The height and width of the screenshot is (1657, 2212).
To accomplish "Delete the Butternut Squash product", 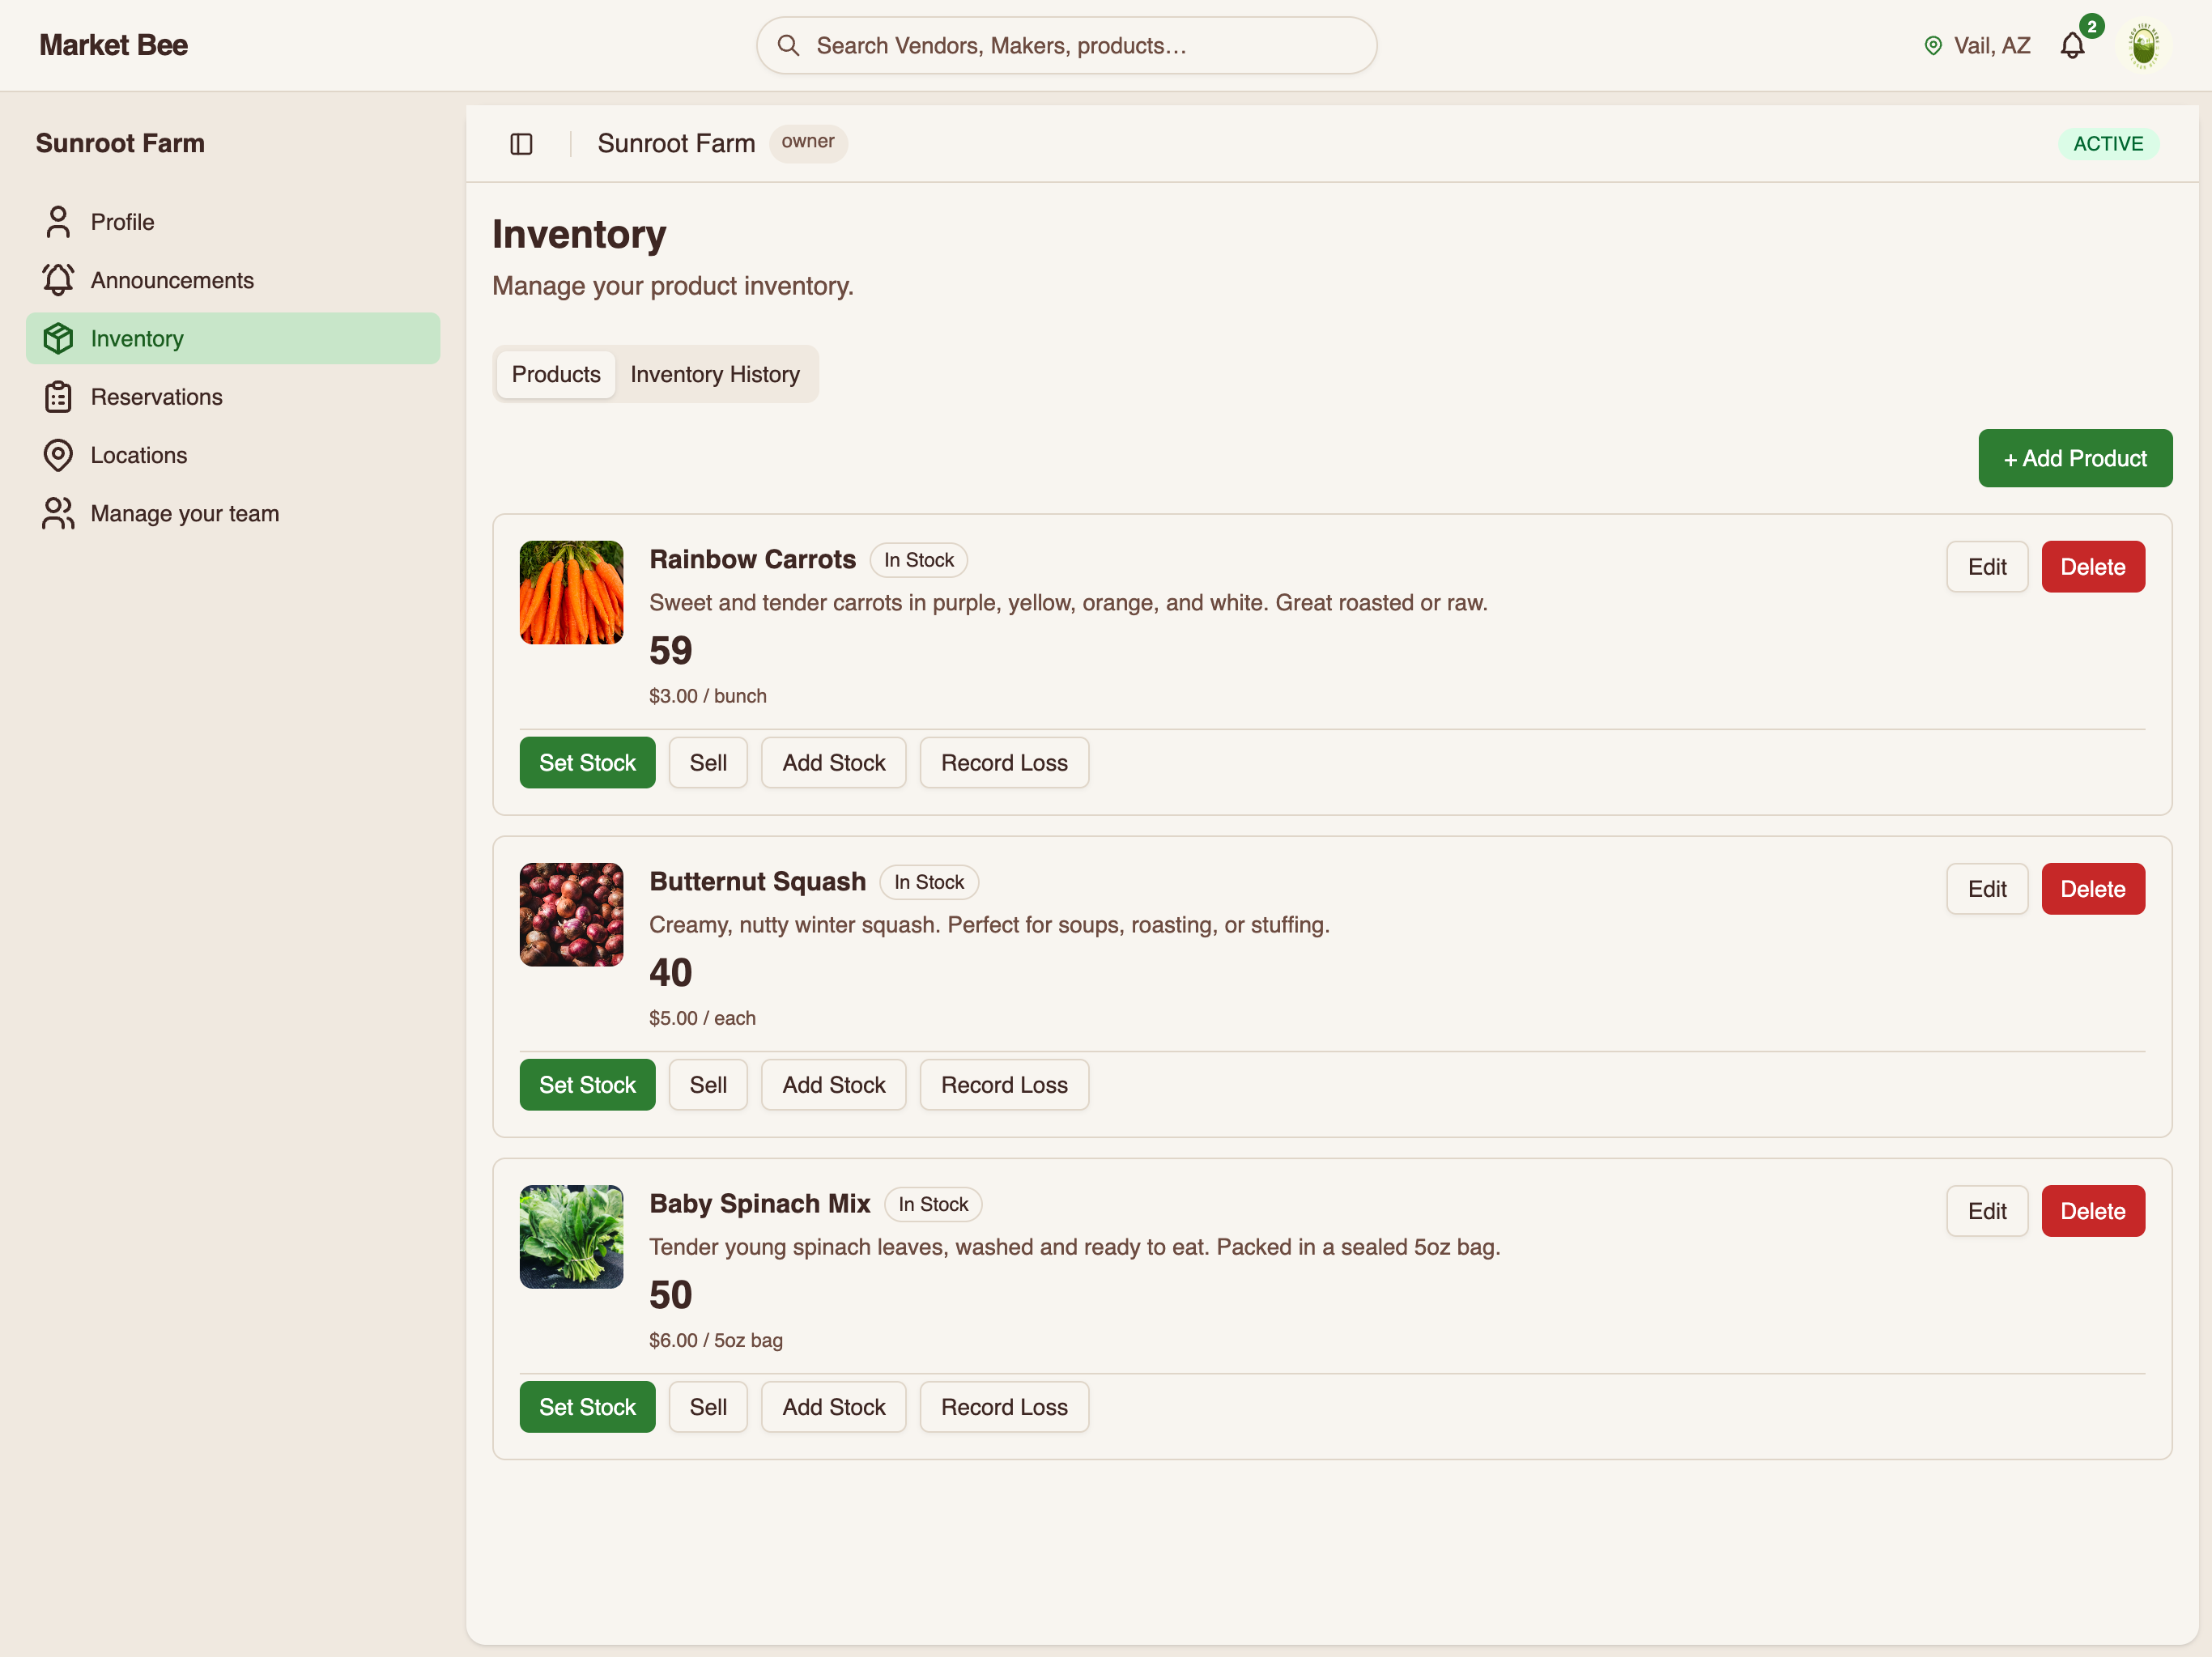I will tap(2093, 889).
